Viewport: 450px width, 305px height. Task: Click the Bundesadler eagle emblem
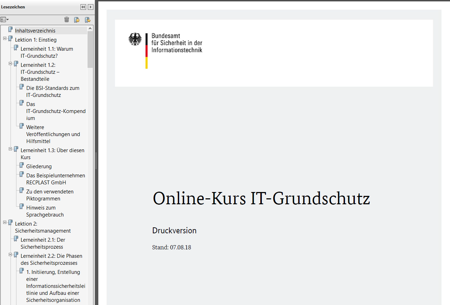click(135, 39)
